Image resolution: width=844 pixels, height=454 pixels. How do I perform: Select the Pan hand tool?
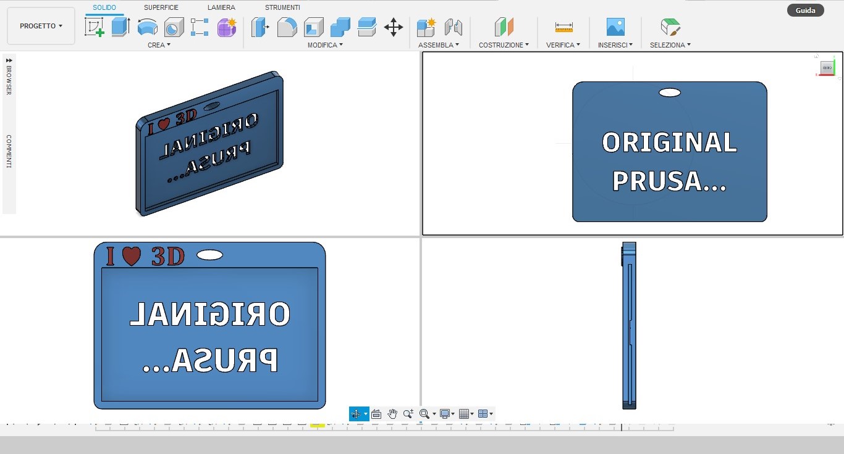point(392,414)
